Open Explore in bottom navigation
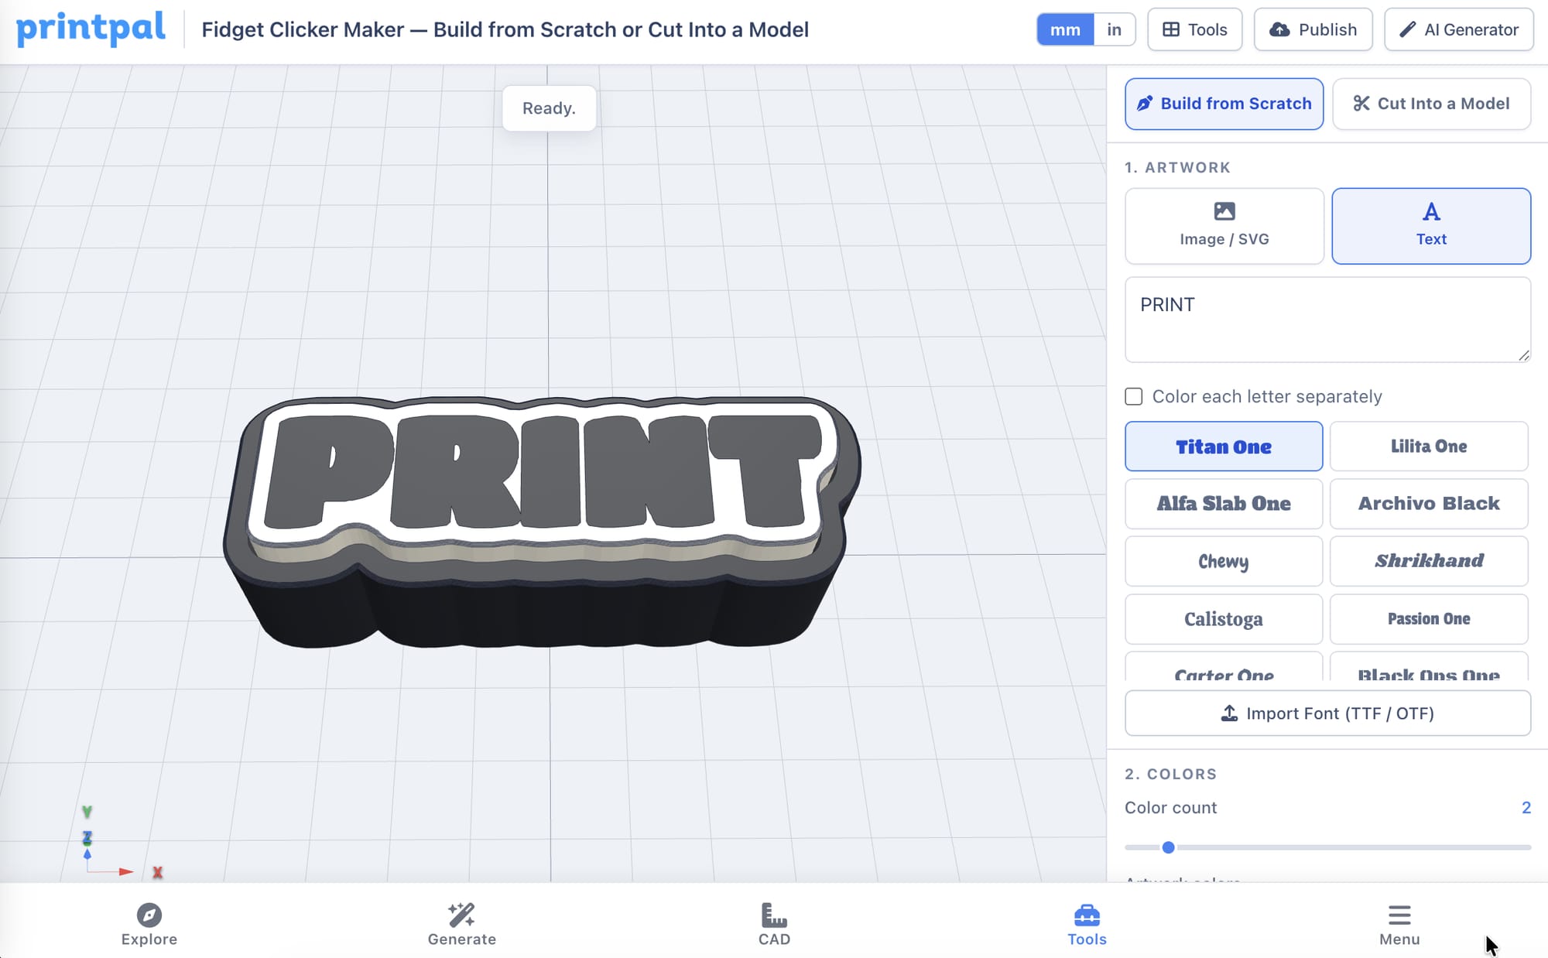1548x958 pixels. pyautogui.click(x=149, y=925)
